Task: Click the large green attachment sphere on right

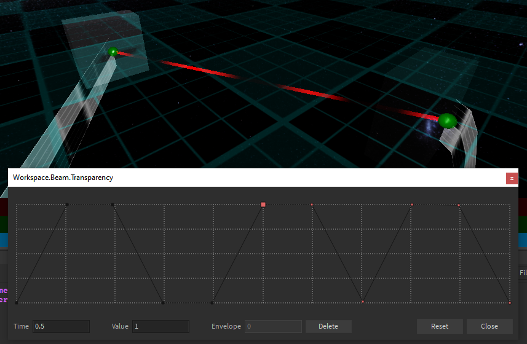Action: 447,121
